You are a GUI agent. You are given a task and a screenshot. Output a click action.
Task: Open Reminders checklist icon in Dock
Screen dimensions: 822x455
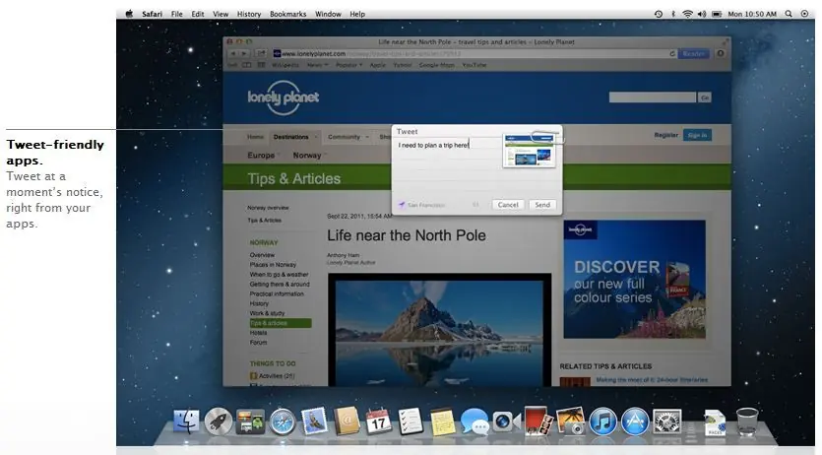411,422
